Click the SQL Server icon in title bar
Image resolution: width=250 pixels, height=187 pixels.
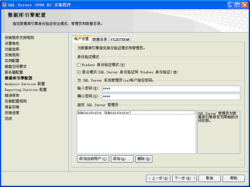tap(4, 5)
